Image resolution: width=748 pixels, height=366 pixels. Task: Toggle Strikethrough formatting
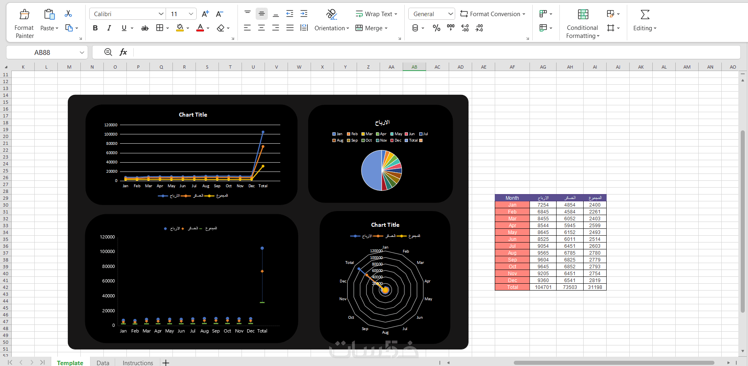pos(145,28)
